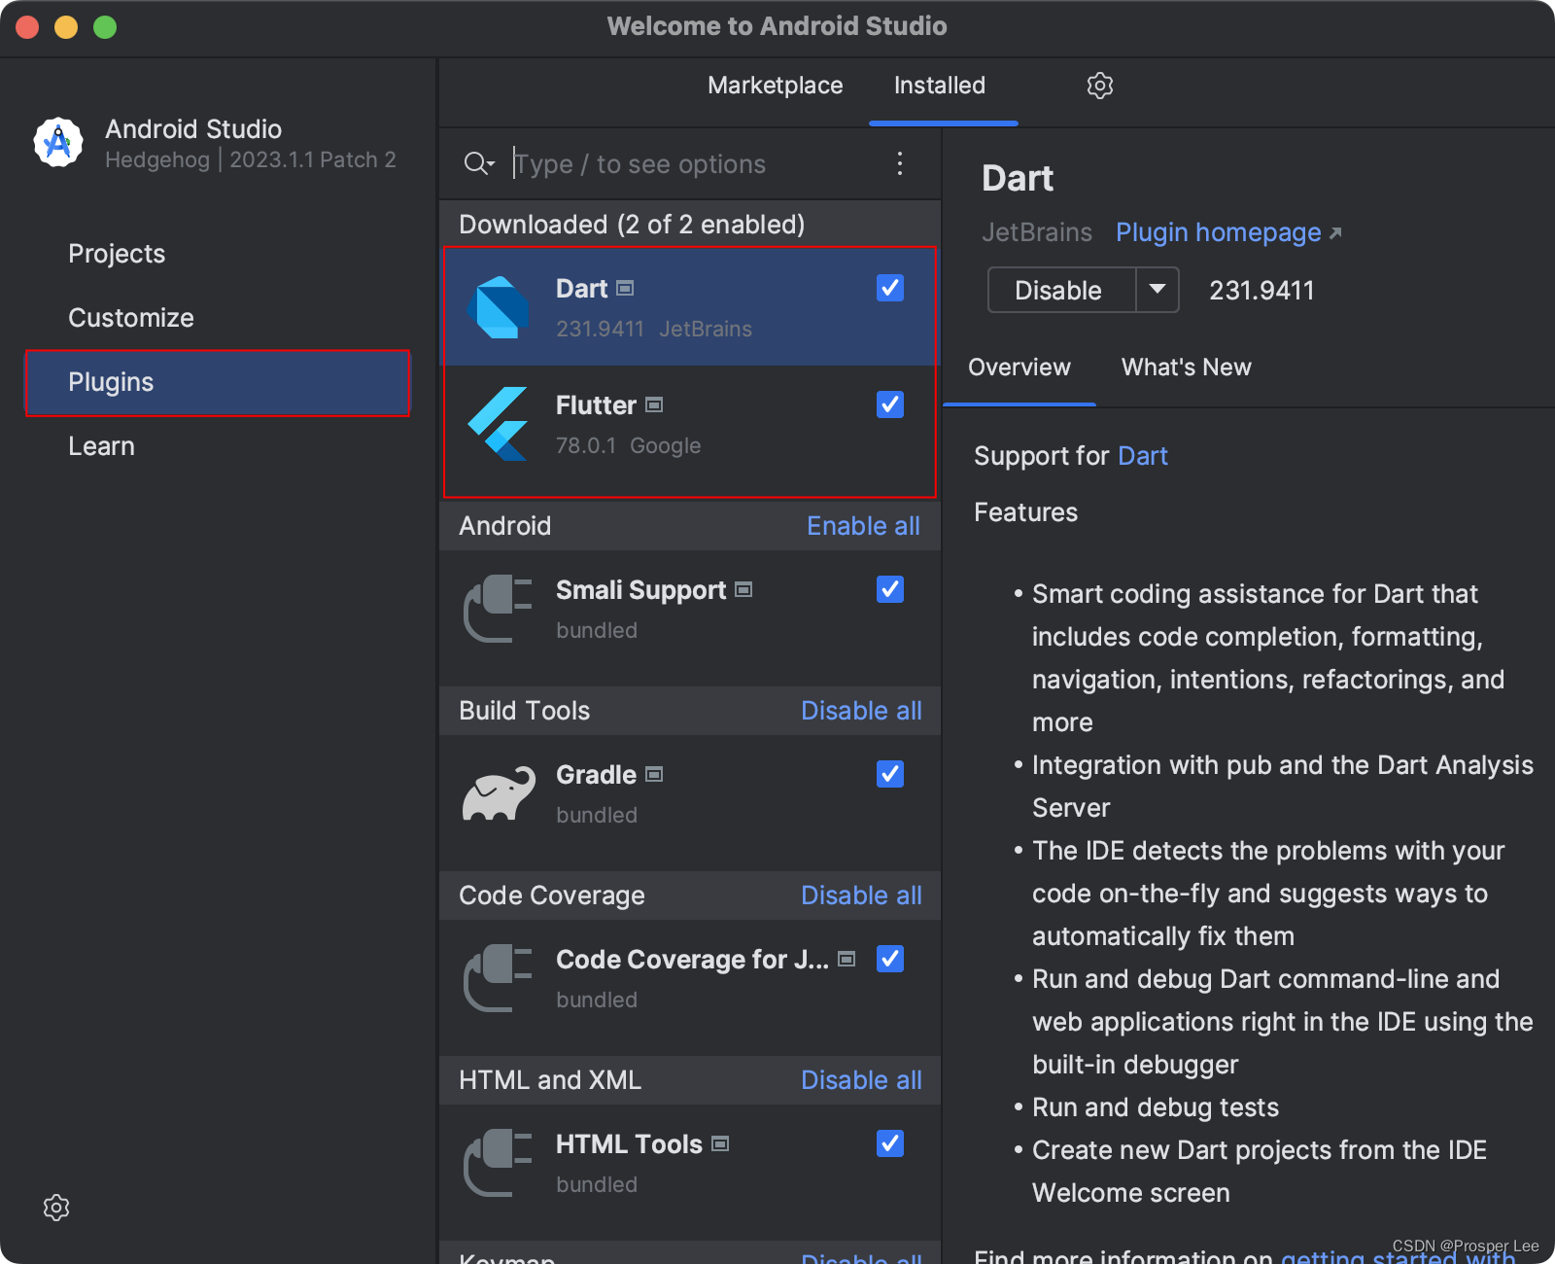Click Enable all for Android group
Screen dimensions: 1555x1264
(863, 526)
